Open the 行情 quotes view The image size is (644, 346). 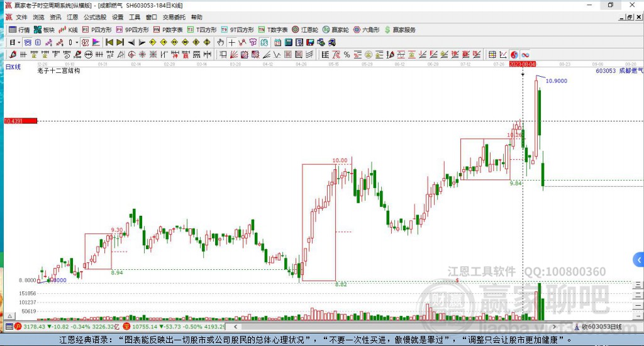[x=19, y=30]
